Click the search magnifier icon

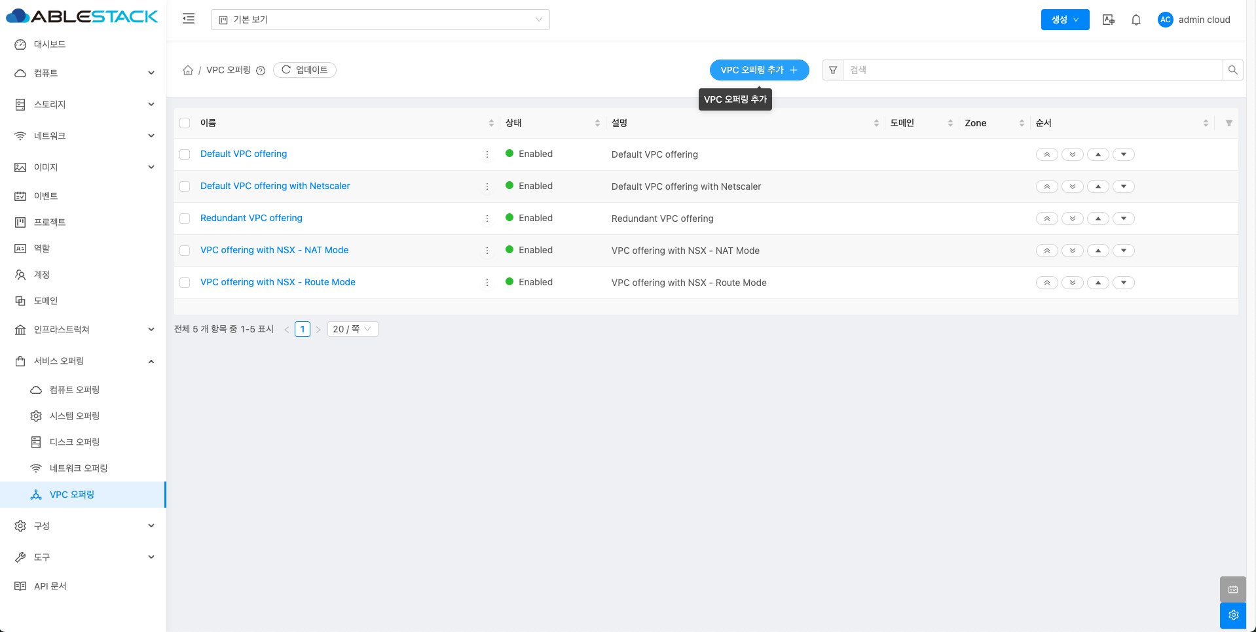click(x=1232, y=70)
